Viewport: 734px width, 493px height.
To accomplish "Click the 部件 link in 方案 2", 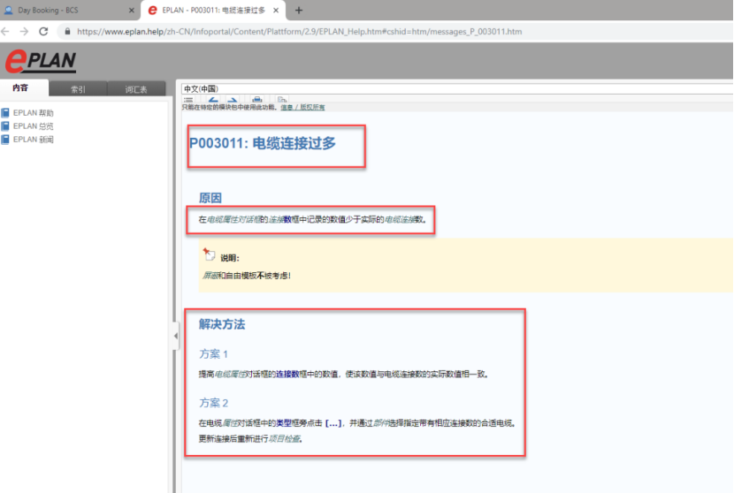I will [380, 423].
